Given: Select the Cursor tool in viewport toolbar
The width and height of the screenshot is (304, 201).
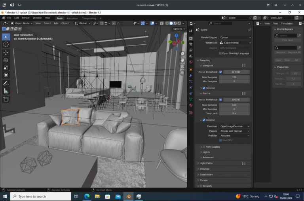Looking at the screenshot, I should pos(6,44).
